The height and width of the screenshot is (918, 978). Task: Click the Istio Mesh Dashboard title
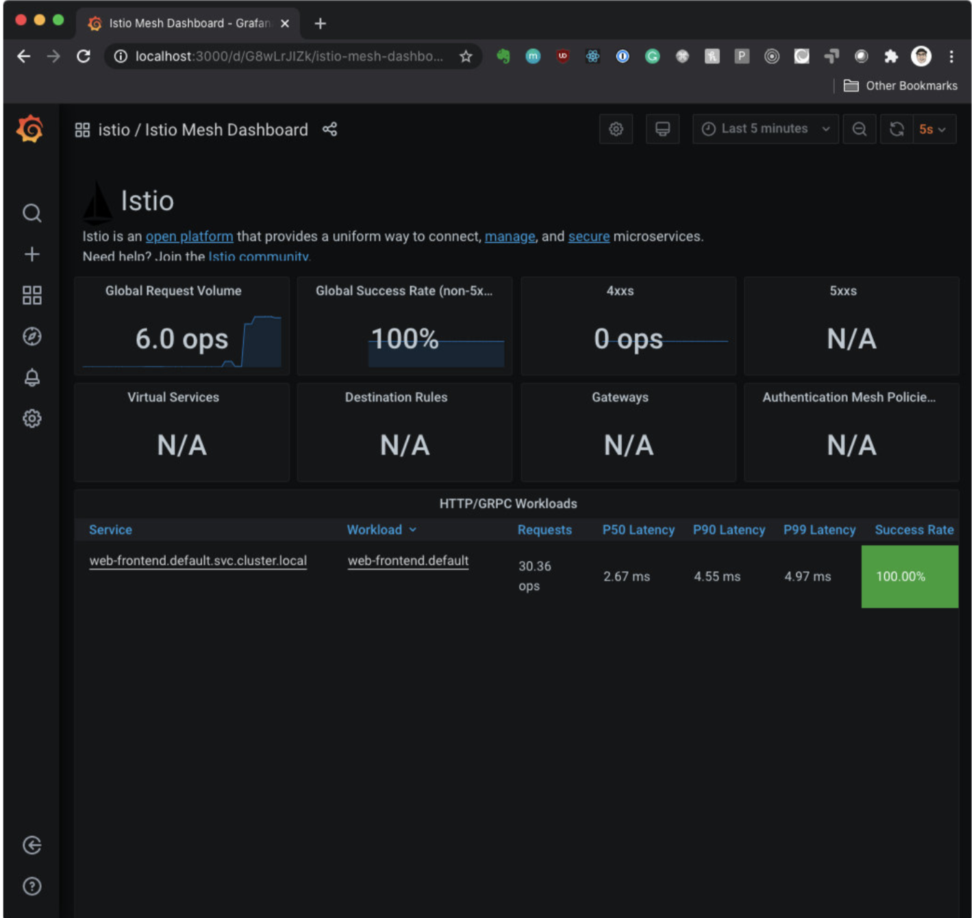click(226, 129)
